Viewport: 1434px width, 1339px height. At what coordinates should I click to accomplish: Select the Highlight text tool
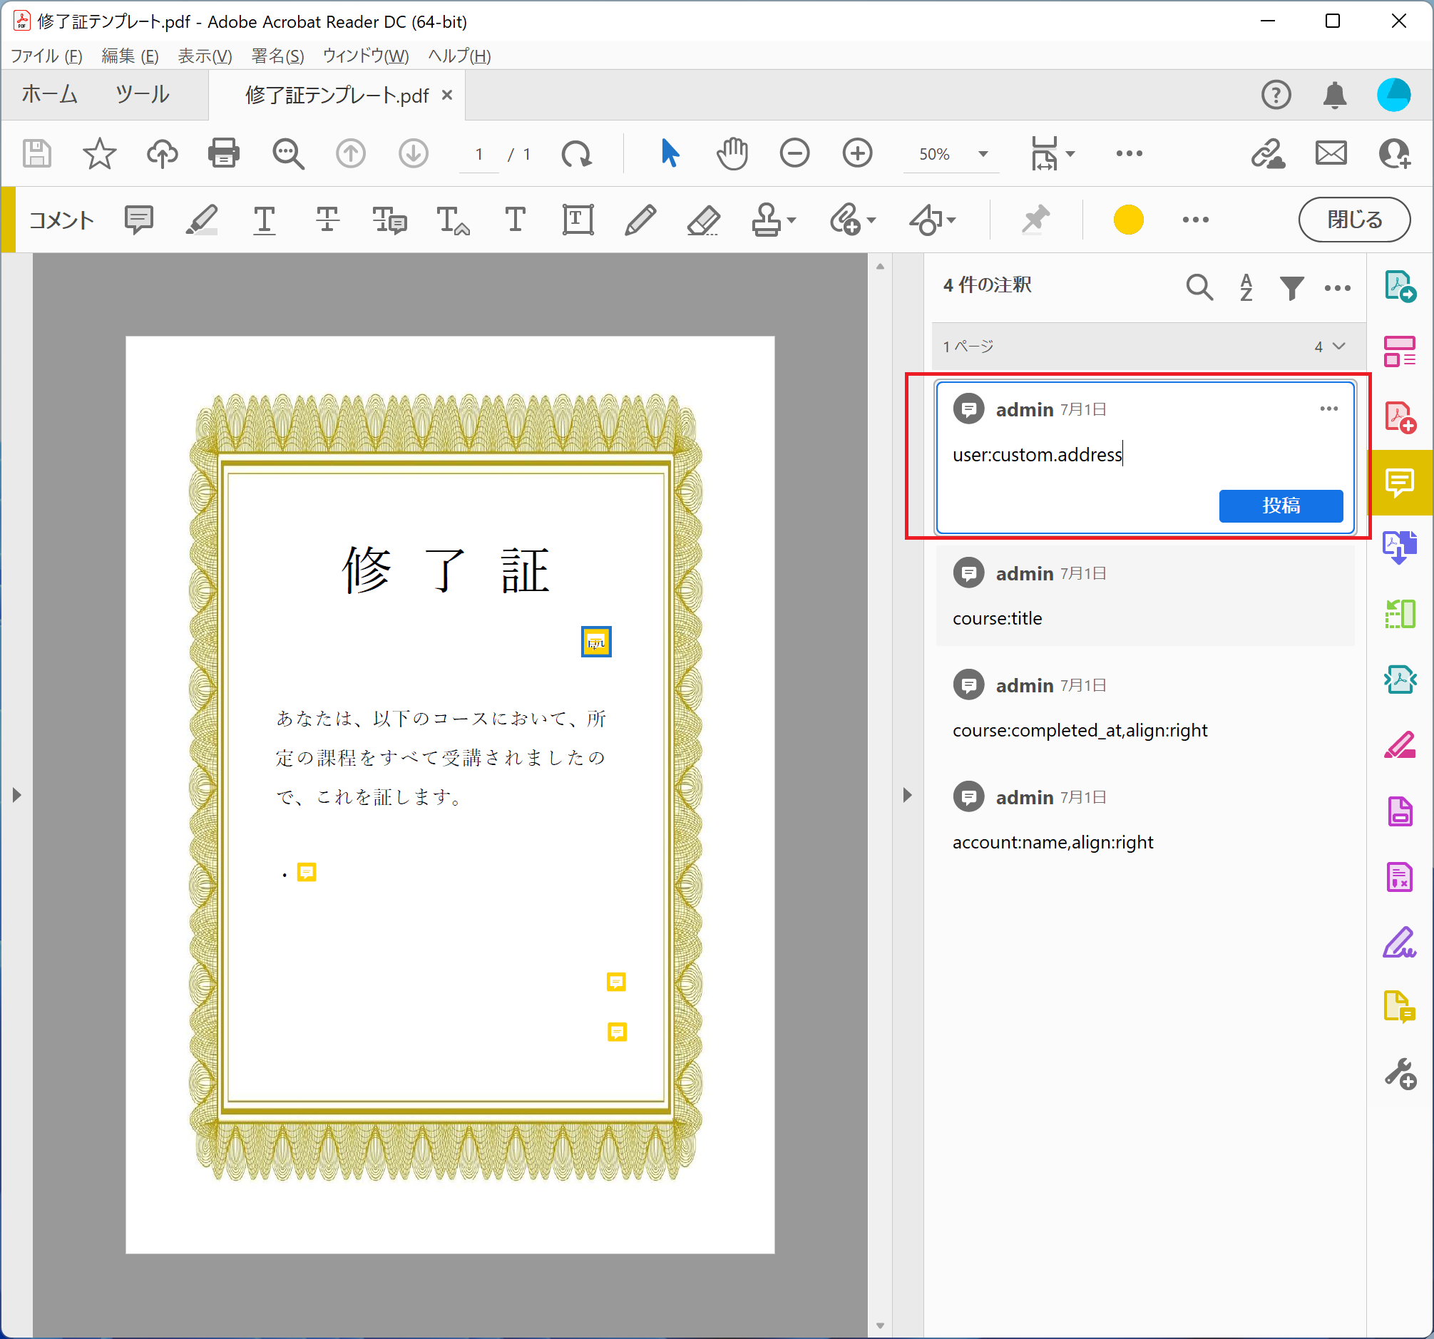coord(202,220)
